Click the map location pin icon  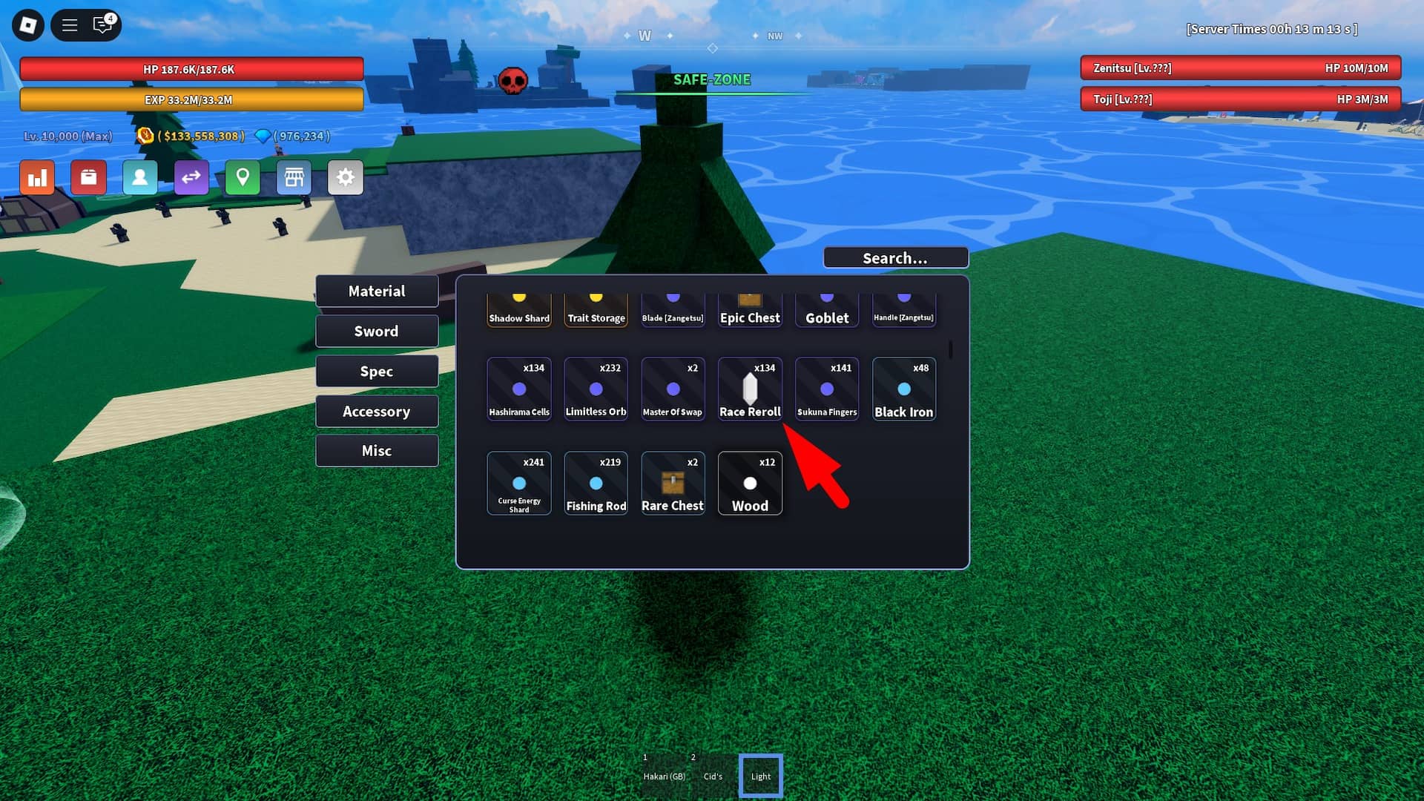point(243,177)
